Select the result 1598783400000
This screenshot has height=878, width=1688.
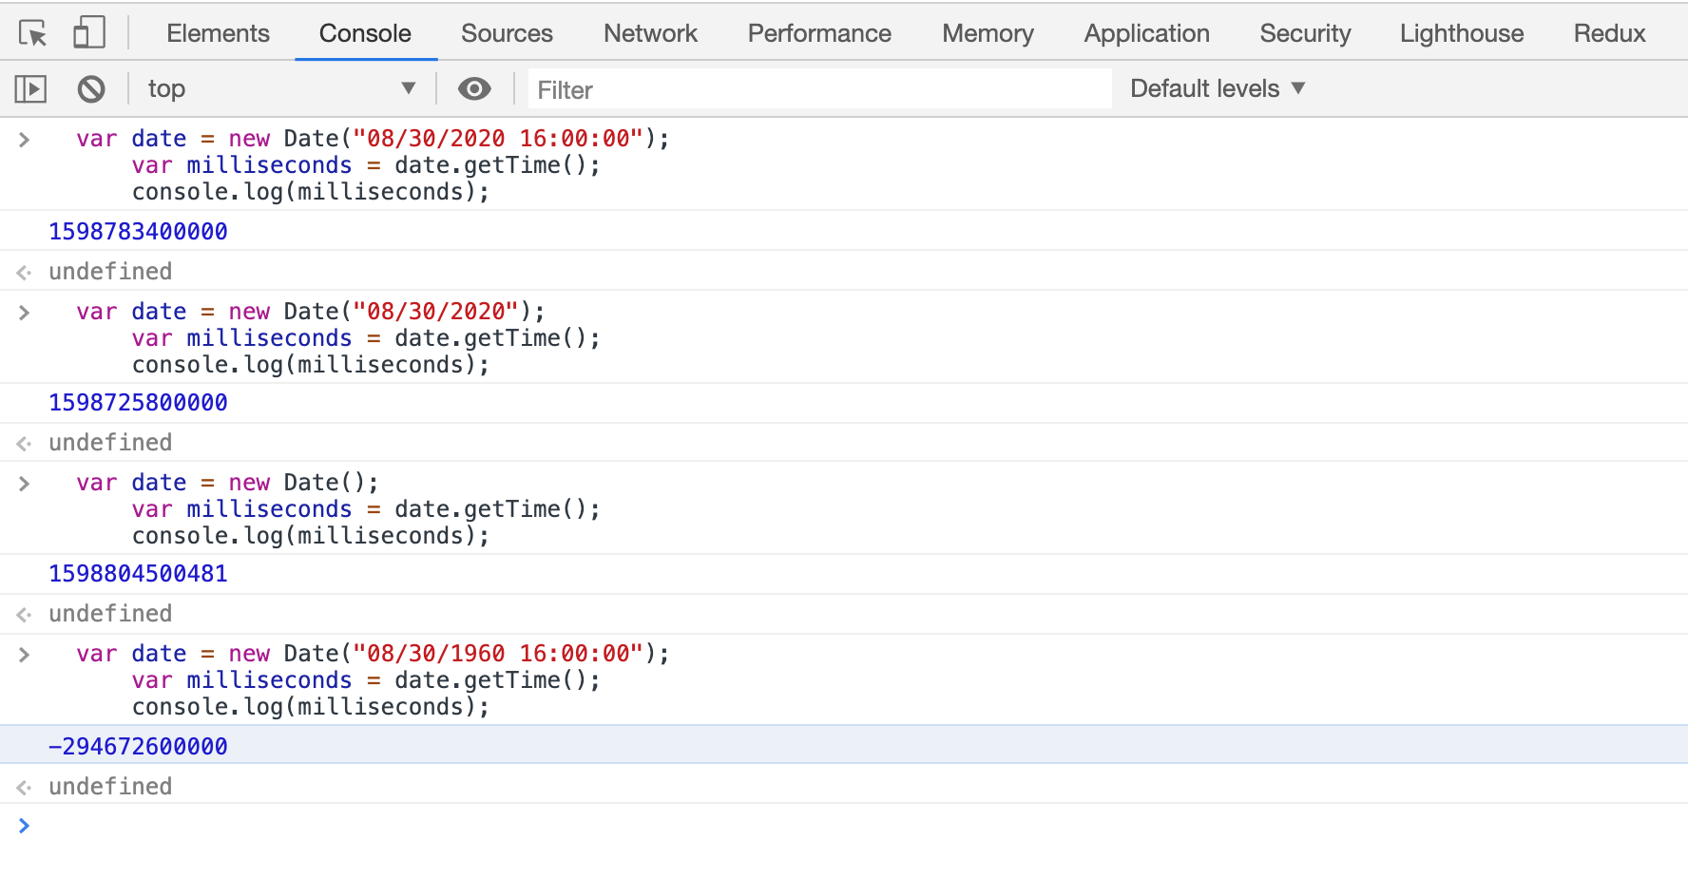click(137, 230)
